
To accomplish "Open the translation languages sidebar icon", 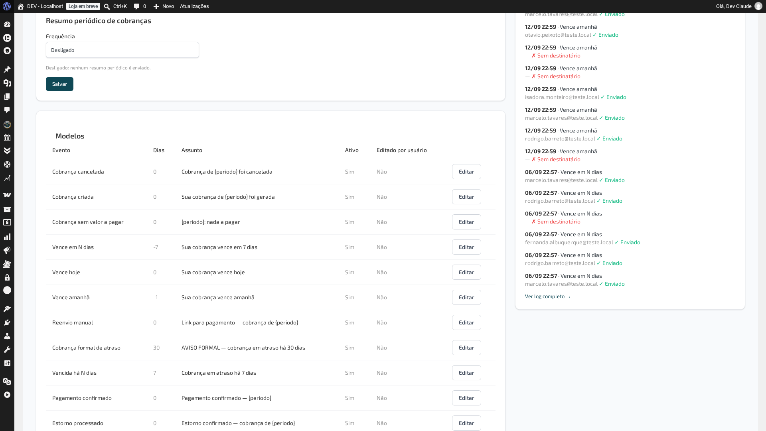I will [7, 382].
